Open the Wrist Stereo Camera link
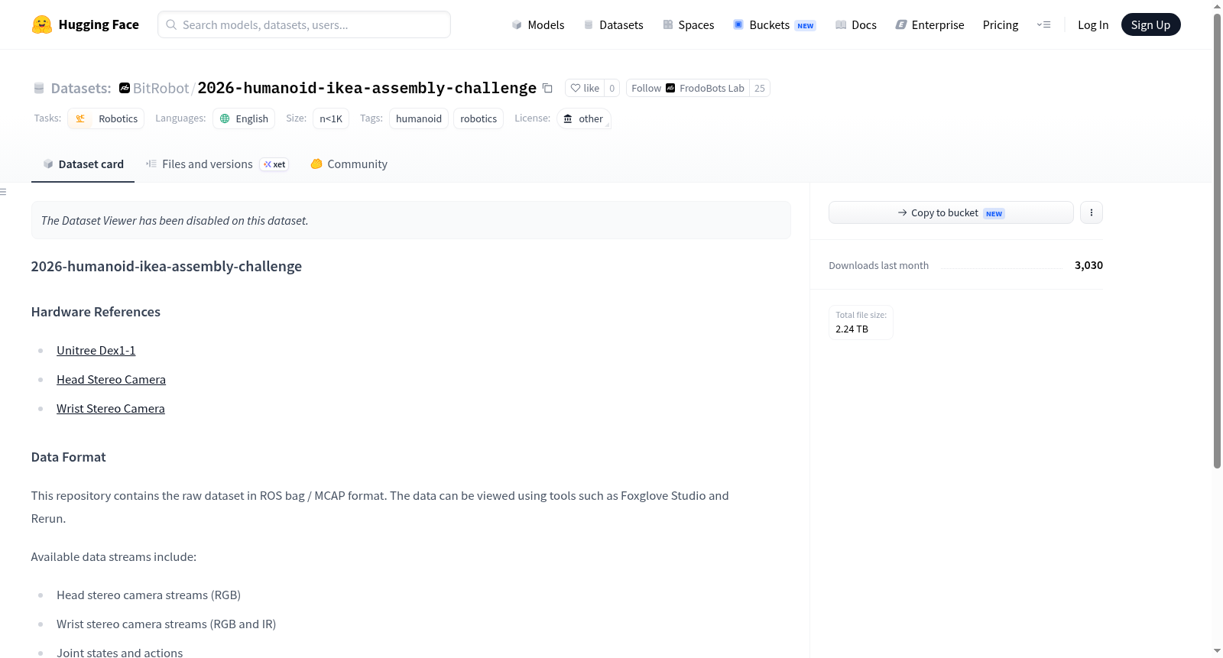 click(x=111, y=408)
